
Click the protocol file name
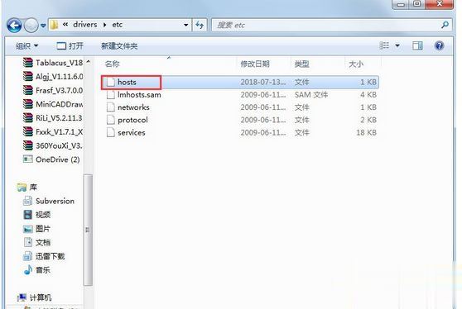pos(132,120)
